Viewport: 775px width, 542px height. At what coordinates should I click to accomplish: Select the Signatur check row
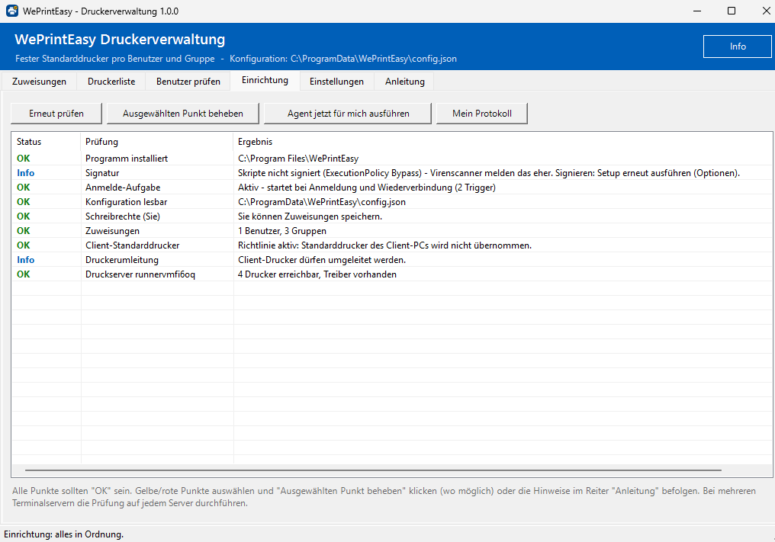391,173
